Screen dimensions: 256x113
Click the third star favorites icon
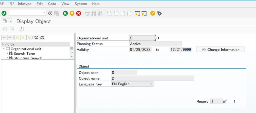(x=29, y=38)
